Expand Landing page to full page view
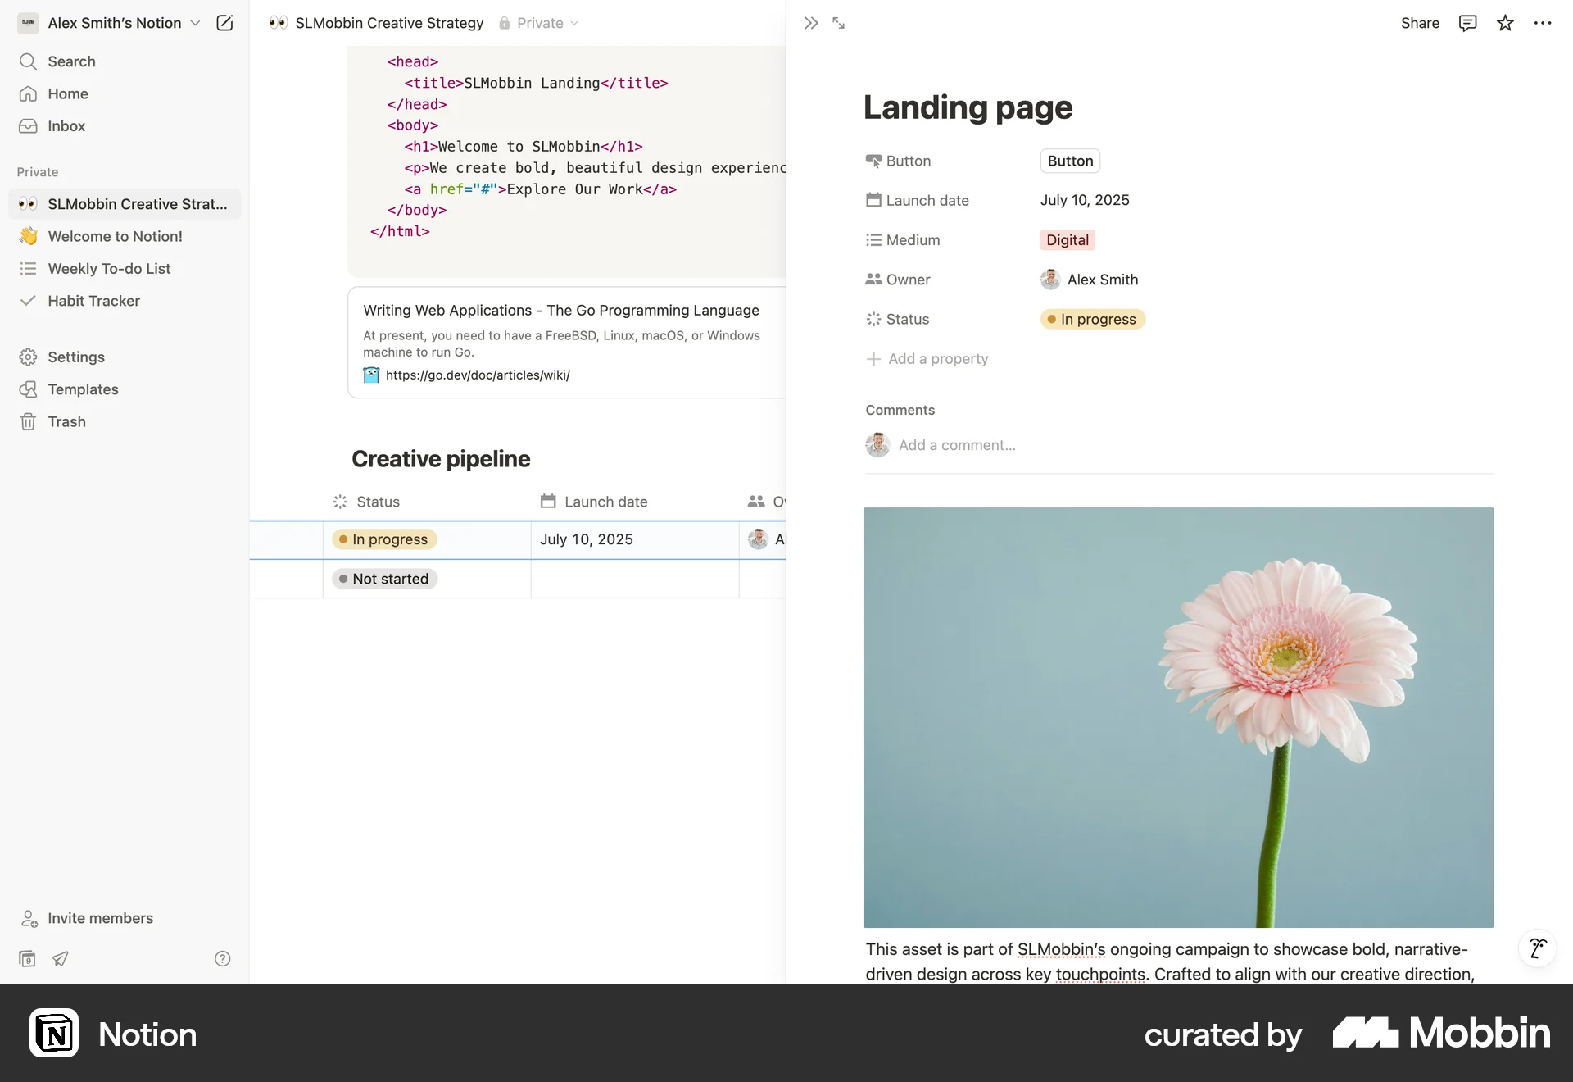Image resolution: width=1573 pixels, height=1082 pixels. point(837,23)
